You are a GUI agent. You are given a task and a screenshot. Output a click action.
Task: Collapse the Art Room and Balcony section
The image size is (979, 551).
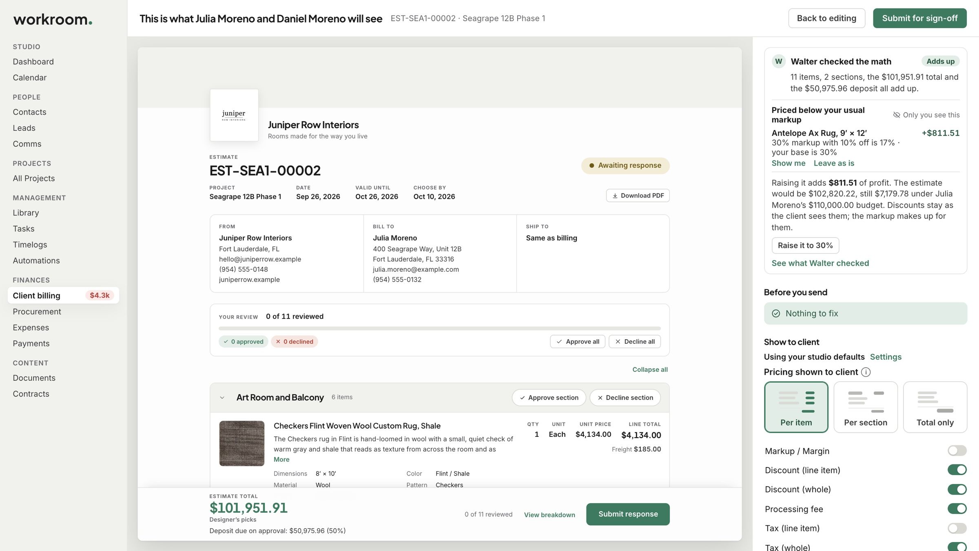tap(222, 398)
